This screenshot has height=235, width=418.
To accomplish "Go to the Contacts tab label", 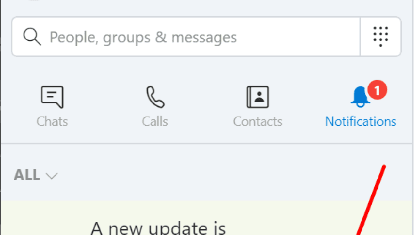I will point(258,122).
